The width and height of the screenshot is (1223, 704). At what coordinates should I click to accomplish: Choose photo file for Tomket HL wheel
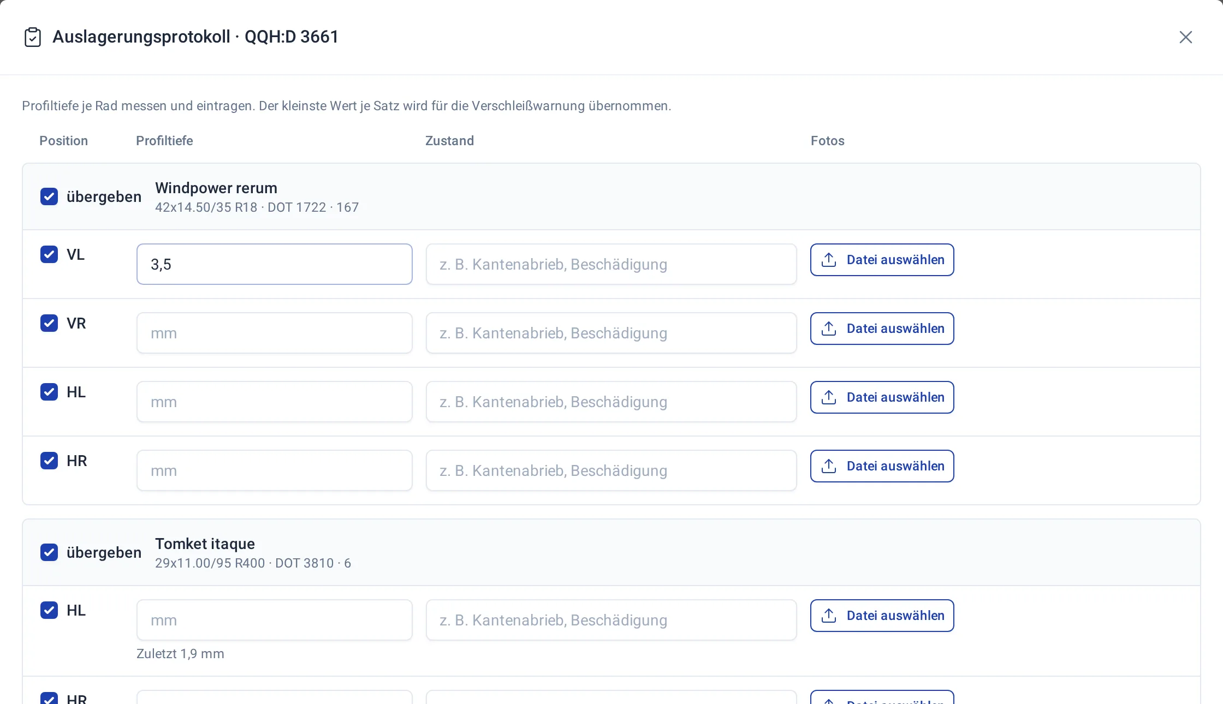pos(882,616)
